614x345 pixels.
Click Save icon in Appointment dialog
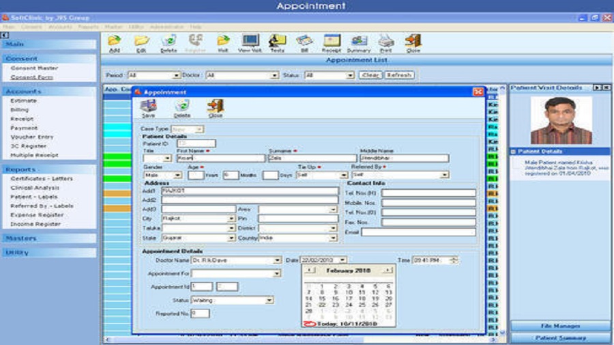[x=148, y=108]
